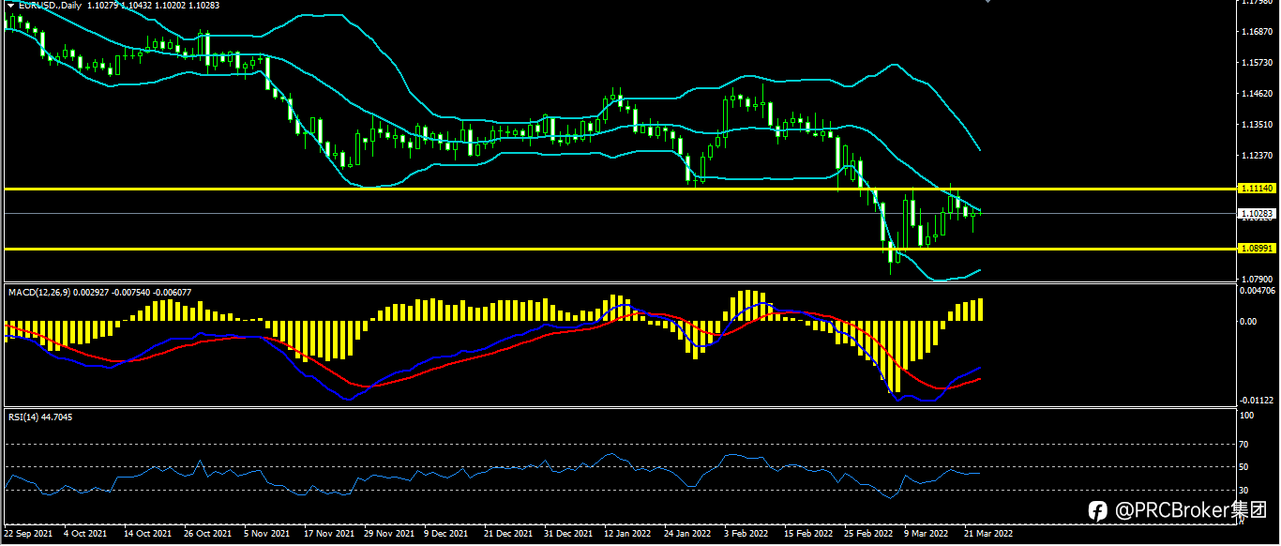Click the 21 Mar 2022 date label
This screenshot has width=1281, height=546.
coord(988,534)
